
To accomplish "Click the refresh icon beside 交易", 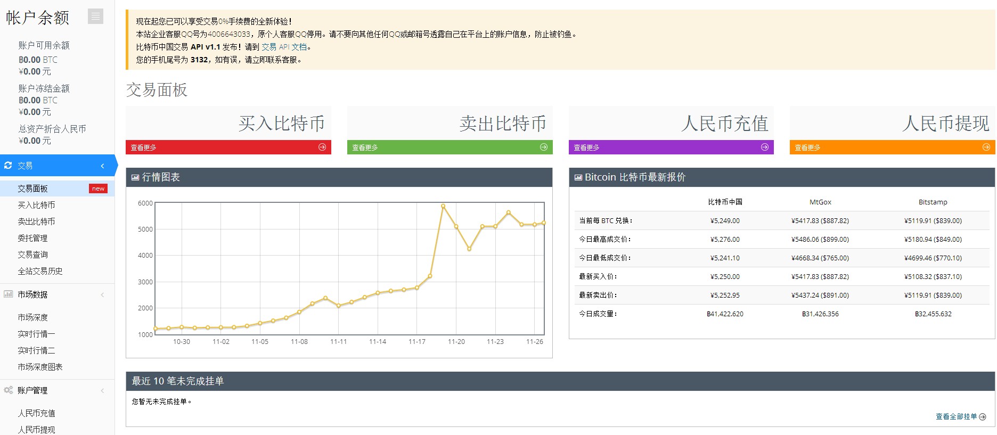I will click(8, 166).
